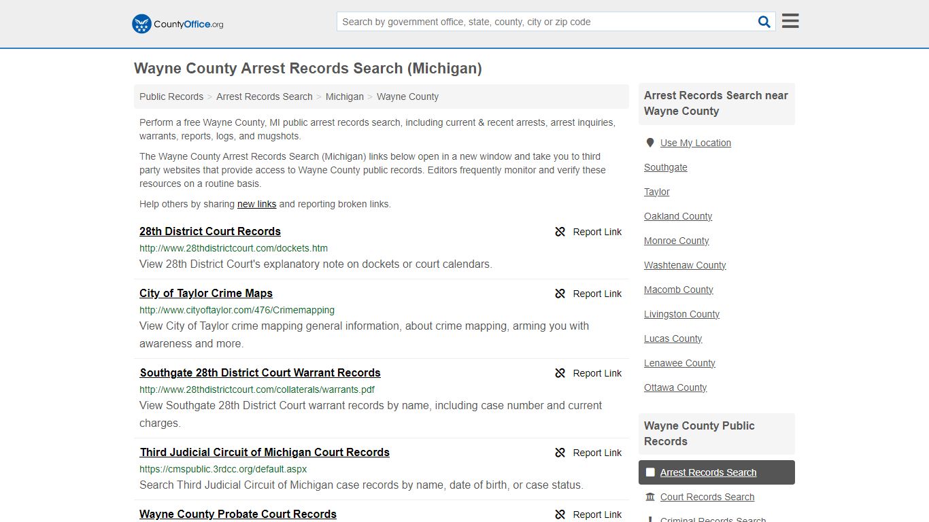Open City of Taylor Crime Maps title
929x522 pixels.
pyautogui.click(x=206, y=293)
